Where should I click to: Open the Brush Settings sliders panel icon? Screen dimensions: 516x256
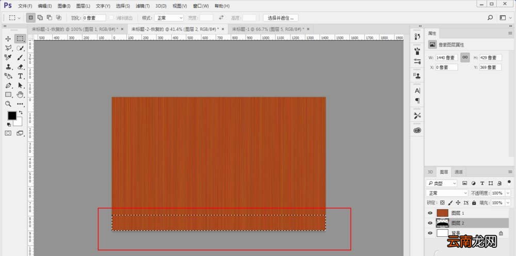tap(417, 61)
